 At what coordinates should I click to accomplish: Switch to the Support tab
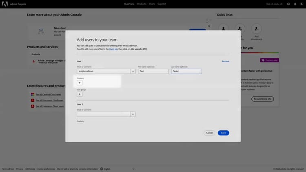click(x=162, y=4)
